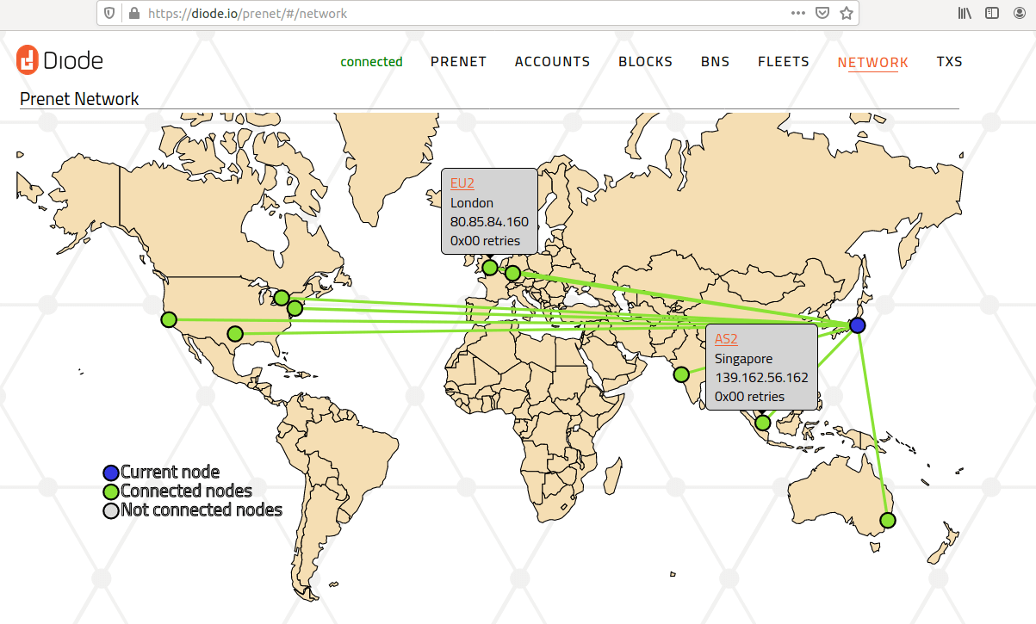1036x624 pixels.
Task: Select the blue current node in Japan
Action: 857,325
